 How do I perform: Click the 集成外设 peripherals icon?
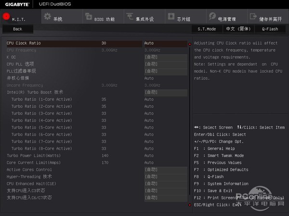pos(130,16)
